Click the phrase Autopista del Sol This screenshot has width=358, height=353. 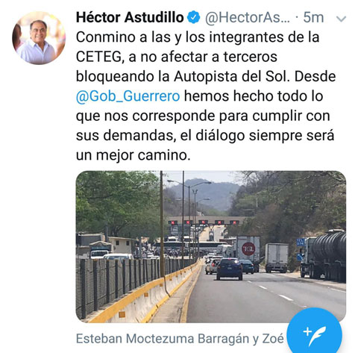tap(232, 77)
